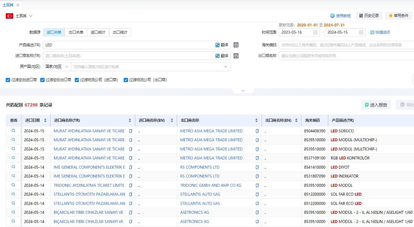Copy TRIDONIC AYDINLATMA importer name
This screenshot has width=414, height=227.
click(130, 186)
